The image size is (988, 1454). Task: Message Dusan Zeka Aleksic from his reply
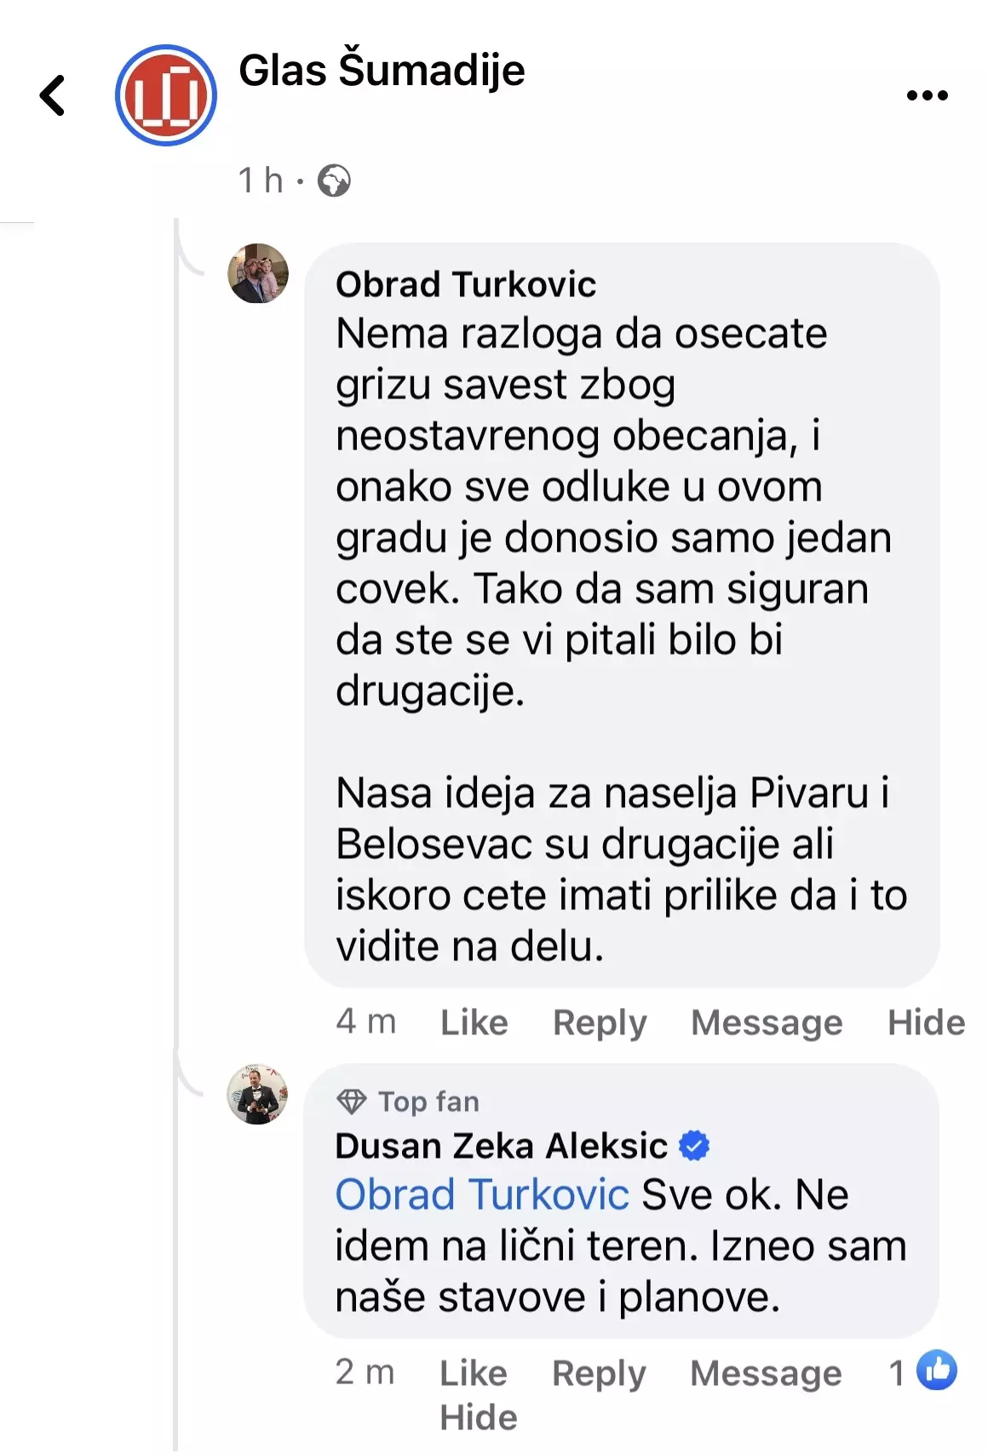(766, 1372)
